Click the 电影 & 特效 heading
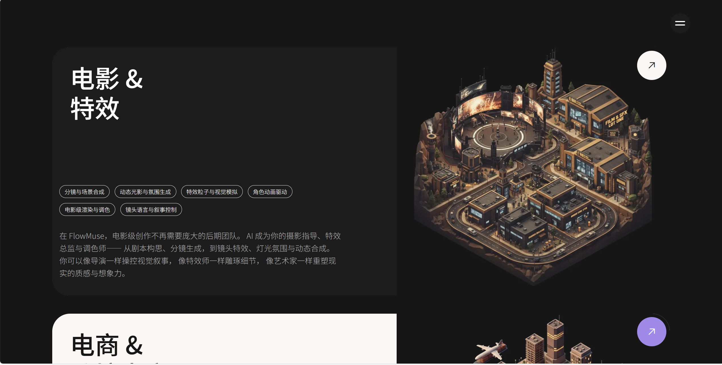 tap(107, 94)
